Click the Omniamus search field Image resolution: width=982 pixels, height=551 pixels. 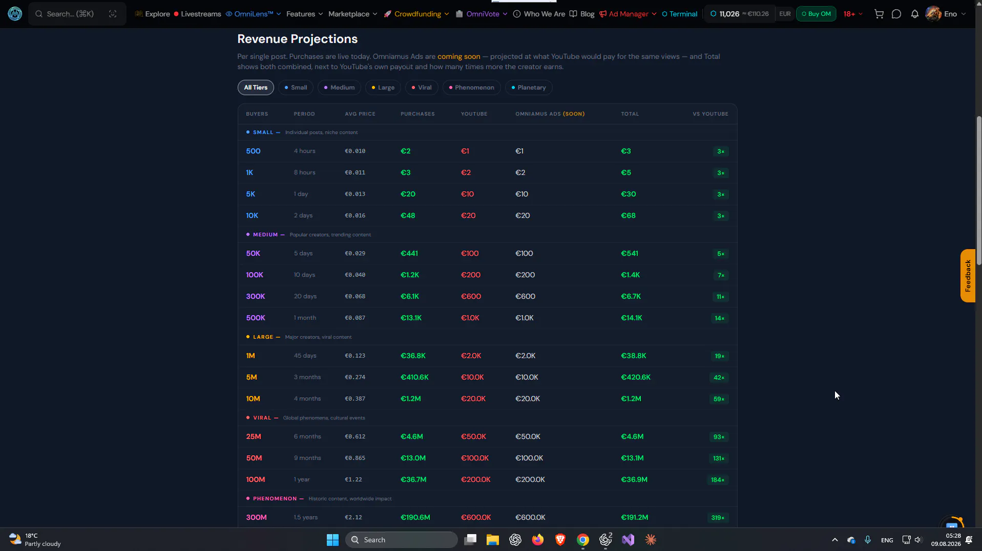[77, 14]
